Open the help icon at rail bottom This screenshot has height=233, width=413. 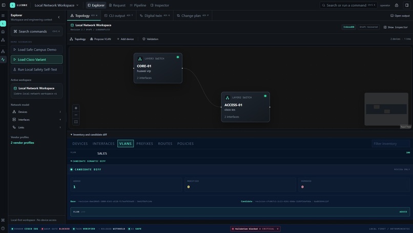(3, 228)
